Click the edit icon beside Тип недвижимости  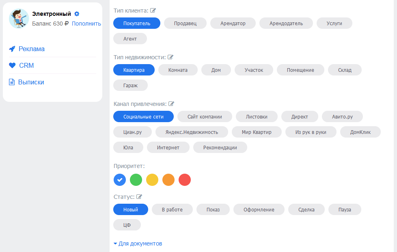click(170, 57)
